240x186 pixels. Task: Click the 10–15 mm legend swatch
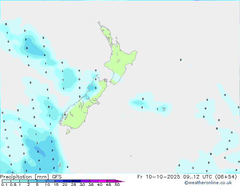(50, 181)
